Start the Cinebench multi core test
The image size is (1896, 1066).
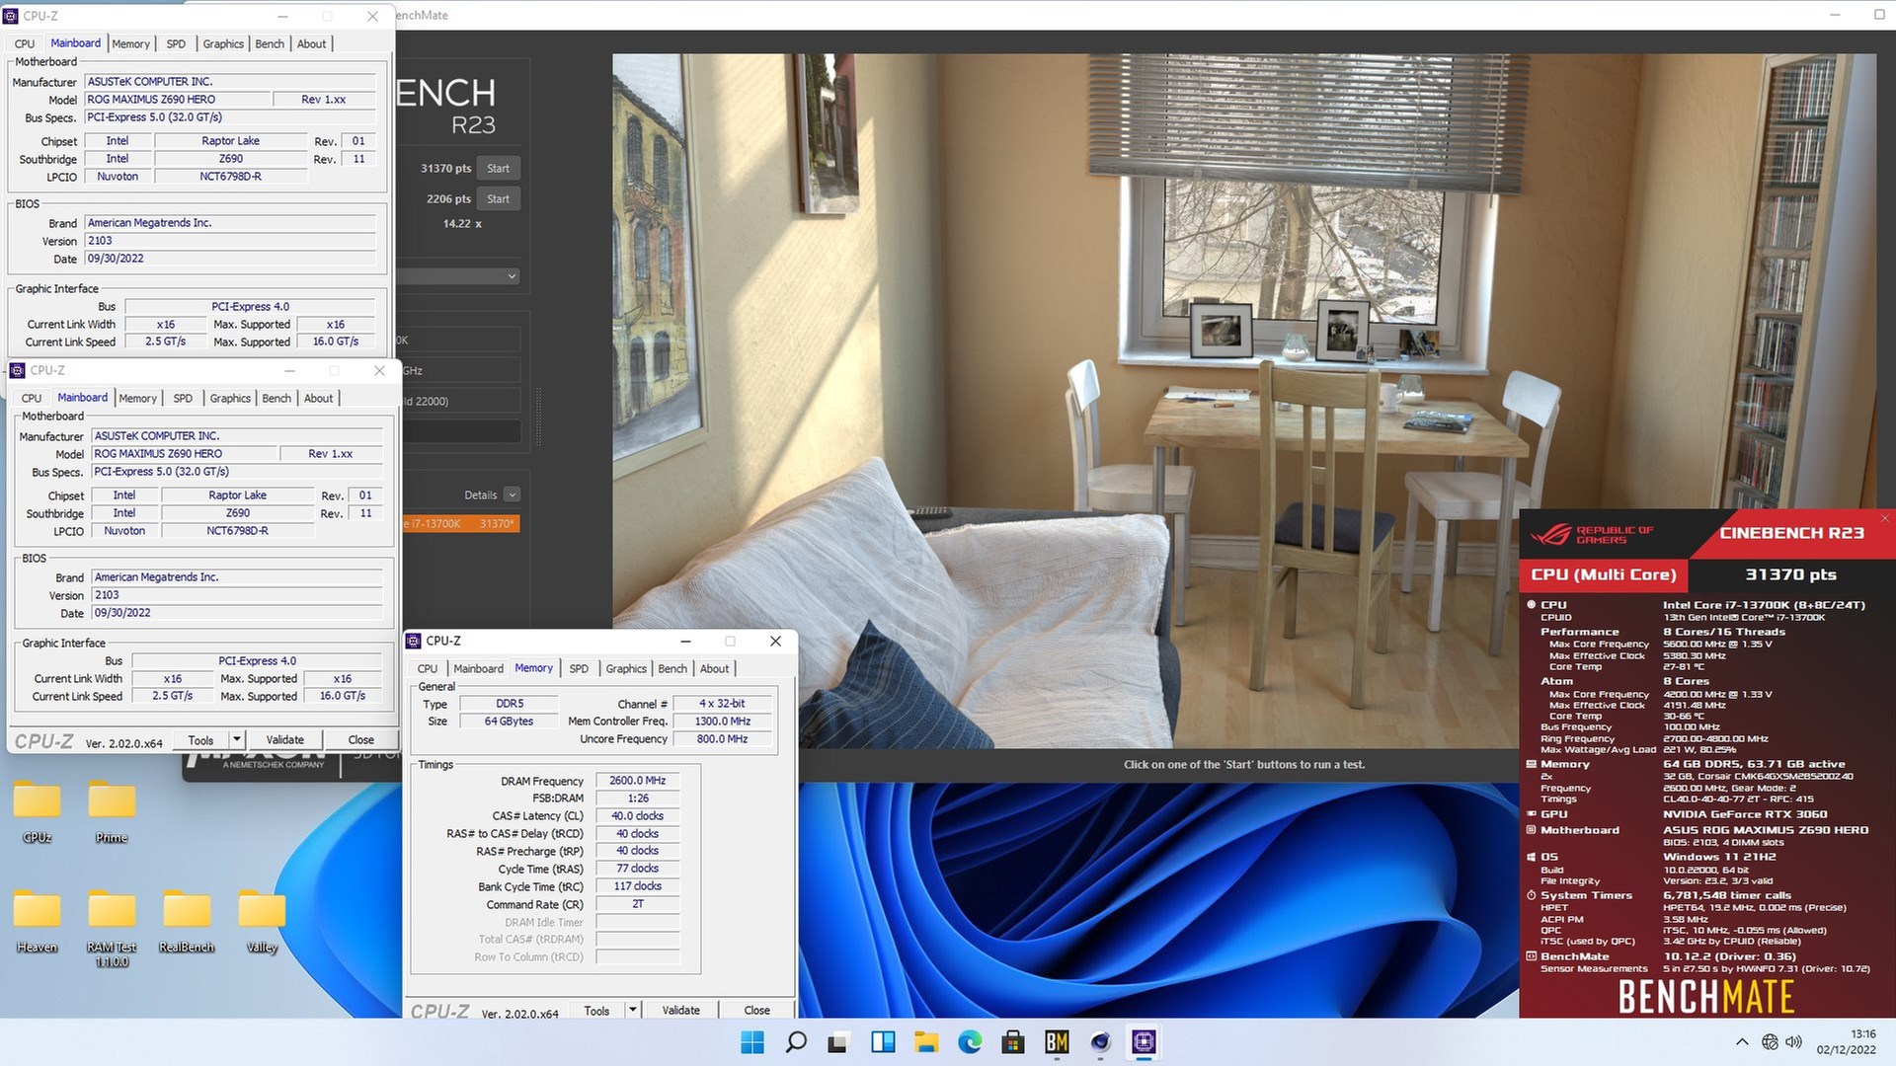pos(499,168)
